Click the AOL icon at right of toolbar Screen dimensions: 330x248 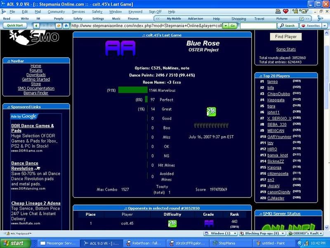pyautogui.click(x=320, y=18)
